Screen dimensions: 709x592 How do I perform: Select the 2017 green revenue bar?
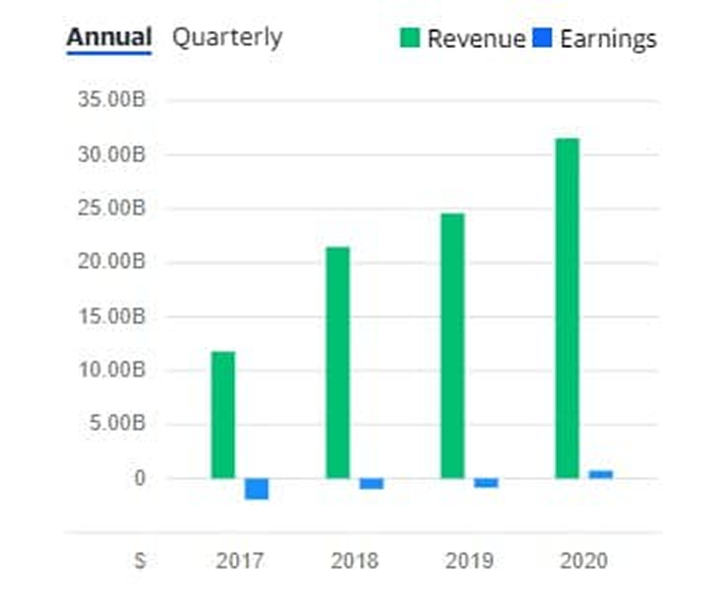[223, 415]
